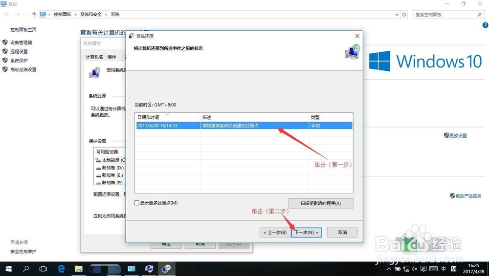This screenshot has width=489, height=276.
Task: Click 系统和安全 in the breadcrumb
Action: pyautogui.click(x=91, y=14)
